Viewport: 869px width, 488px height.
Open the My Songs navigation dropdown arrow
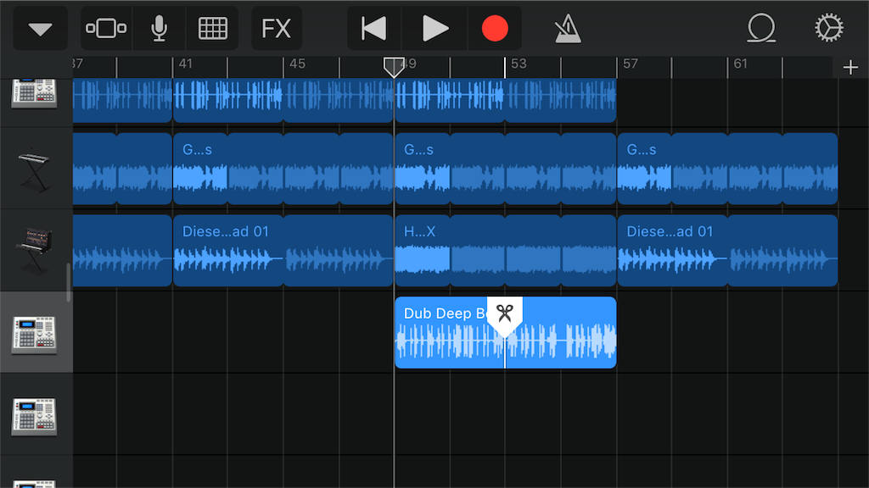[x=40, y=29]
